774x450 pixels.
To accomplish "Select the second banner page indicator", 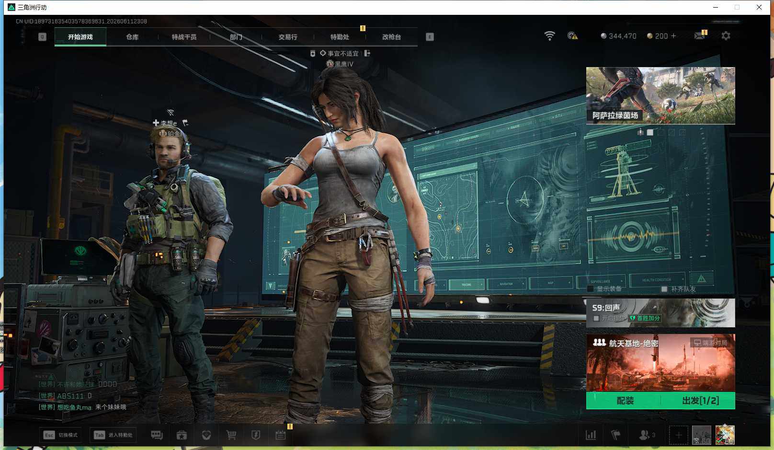I will click(x=650, y=132).
